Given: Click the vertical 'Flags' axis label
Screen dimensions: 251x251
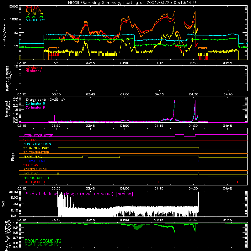Looking at the screenshot, I should coord(13,157).
